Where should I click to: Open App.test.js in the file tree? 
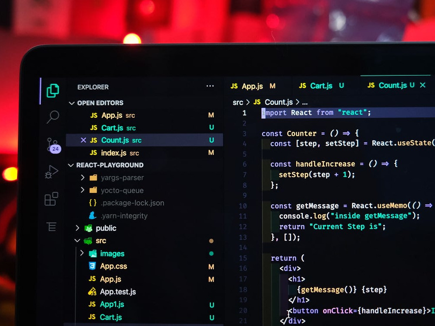118,292
